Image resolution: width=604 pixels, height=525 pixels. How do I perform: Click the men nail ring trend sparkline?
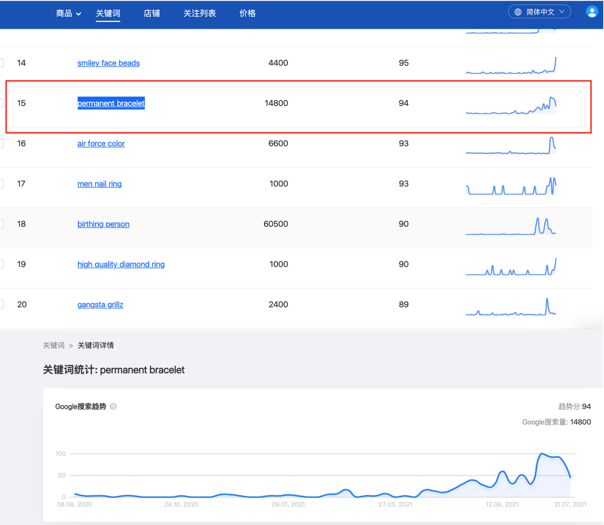(511, 187)
